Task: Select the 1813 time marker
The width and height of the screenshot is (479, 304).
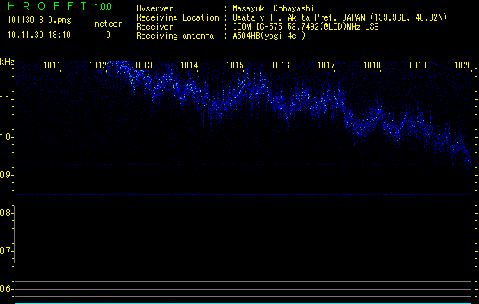Action: tap(144, 66)
